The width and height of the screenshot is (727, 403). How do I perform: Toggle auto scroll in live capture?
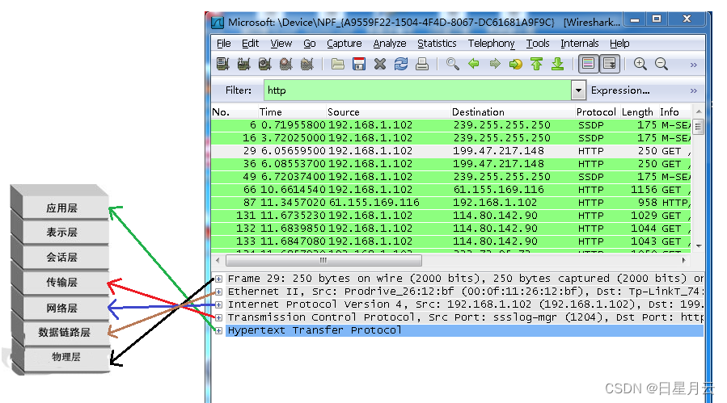coord(610,64)
